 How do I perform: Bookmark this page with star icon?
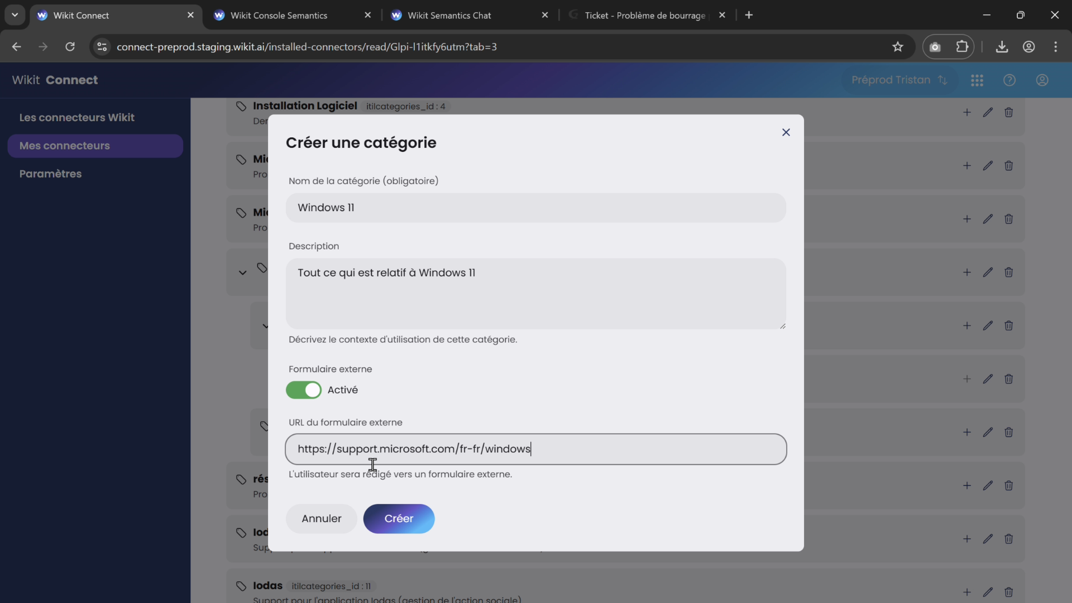point(897,47)
